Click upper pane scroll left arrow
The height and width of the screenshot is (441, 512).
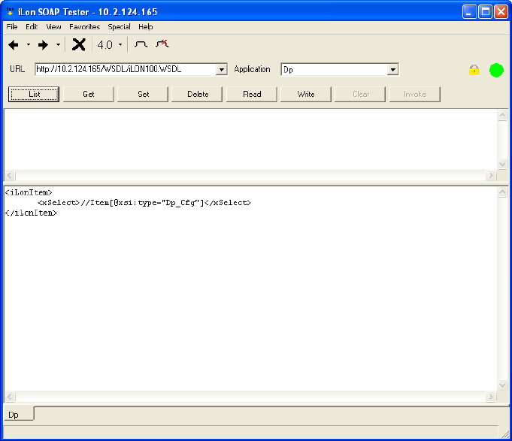click(10, 176)
